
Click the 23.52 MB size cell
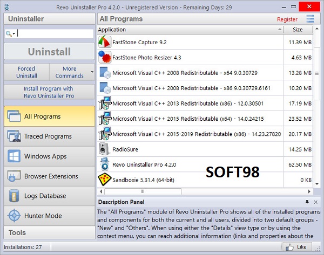[x=298, y=119]
